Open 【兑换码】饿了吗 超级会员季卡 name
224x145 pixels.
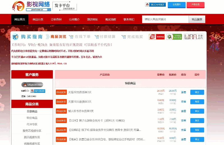coord(105,130)
